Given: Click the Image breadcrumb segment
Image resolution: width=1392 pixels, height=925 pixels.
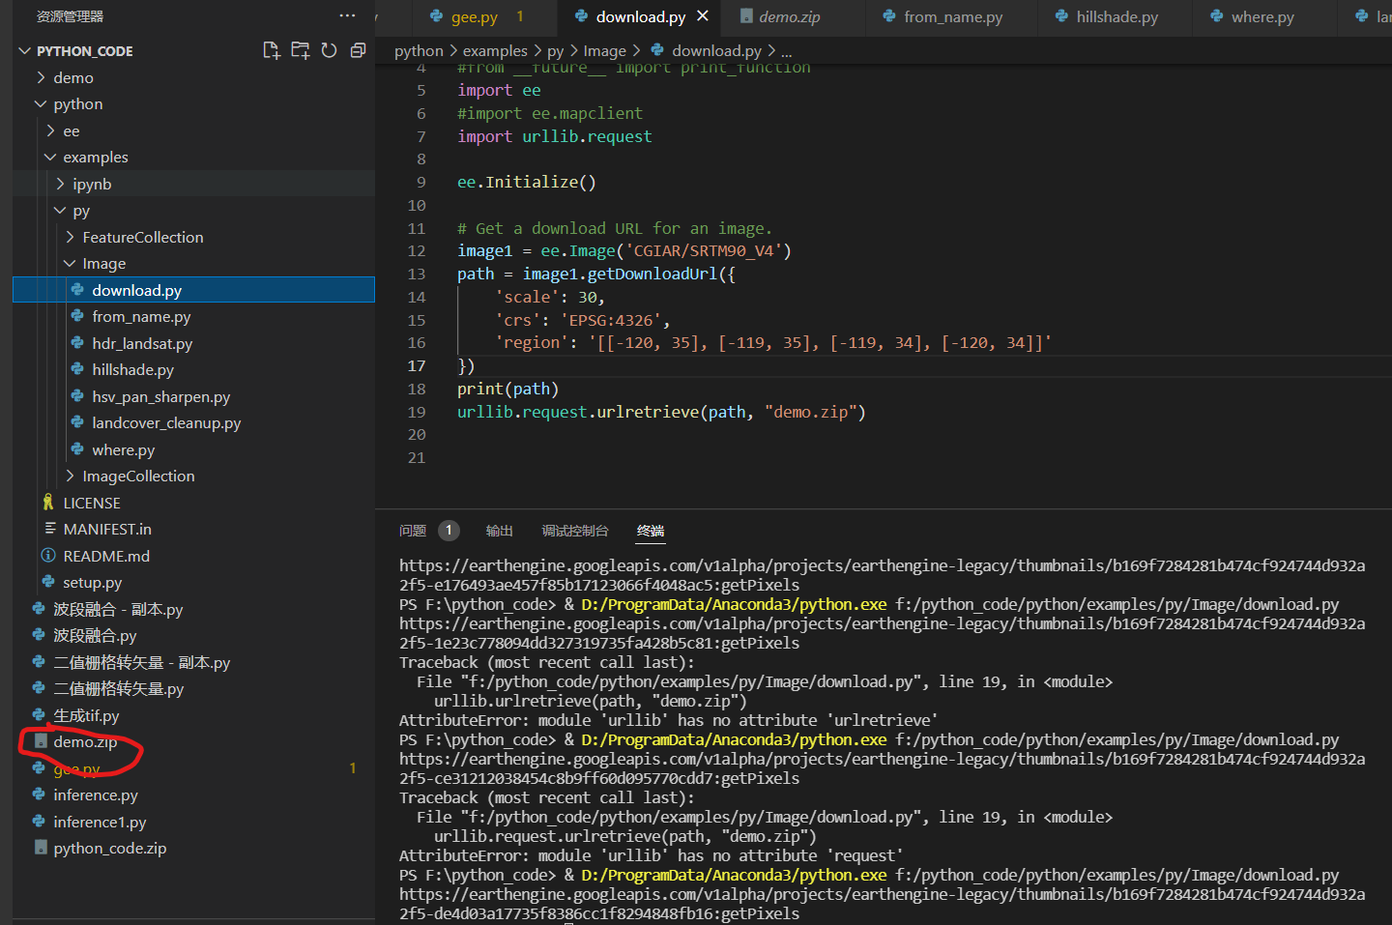Looking at the screenshot, I should pos(604,50).
